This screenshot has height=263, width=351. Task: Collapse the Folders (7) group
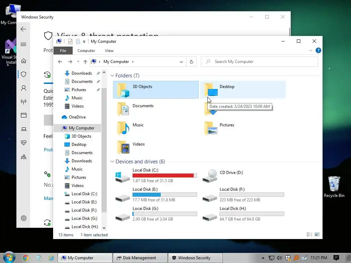pos(112,76)
